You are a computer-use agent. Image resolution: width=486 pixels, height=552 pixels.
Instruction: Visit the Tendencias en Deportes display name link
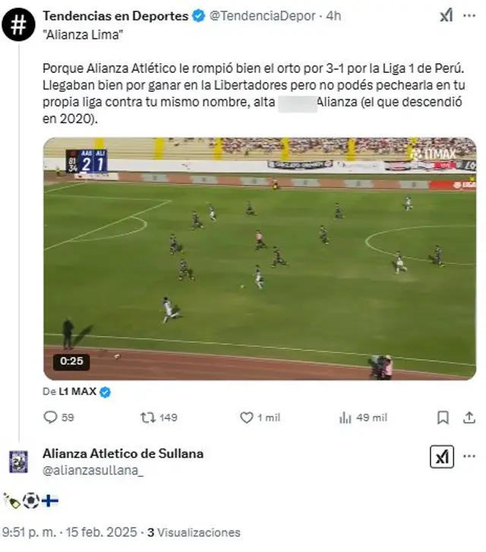click(115, 16)
